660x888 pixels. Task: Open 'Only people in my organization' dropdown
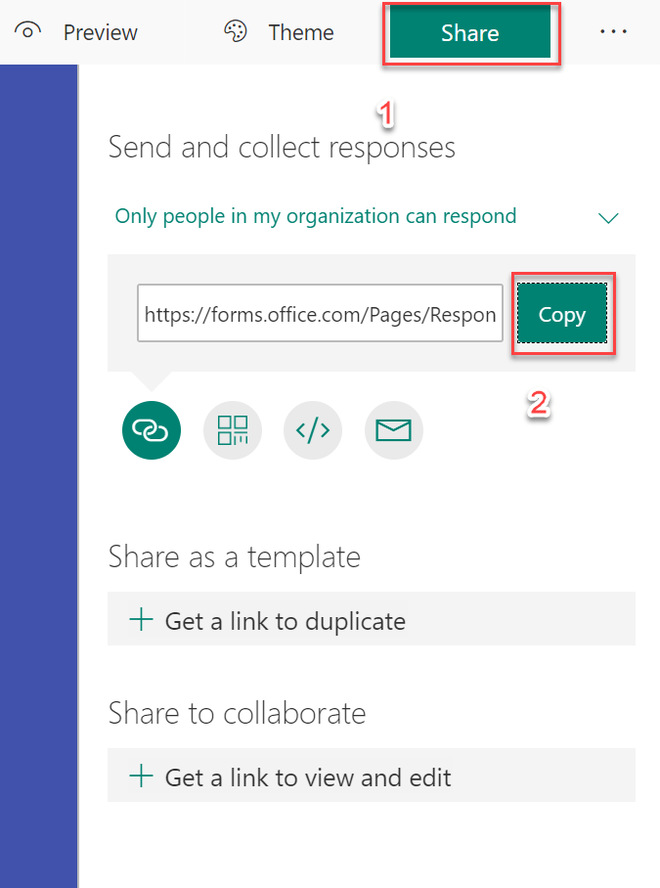click(316, 216)
